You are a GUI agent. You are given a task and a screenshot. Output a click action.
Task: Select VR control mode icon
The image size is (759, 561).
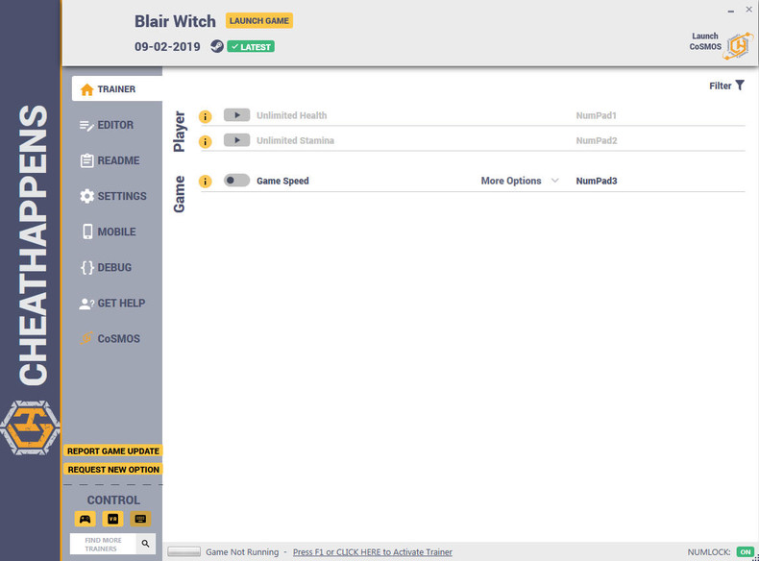tap(112, 519)
